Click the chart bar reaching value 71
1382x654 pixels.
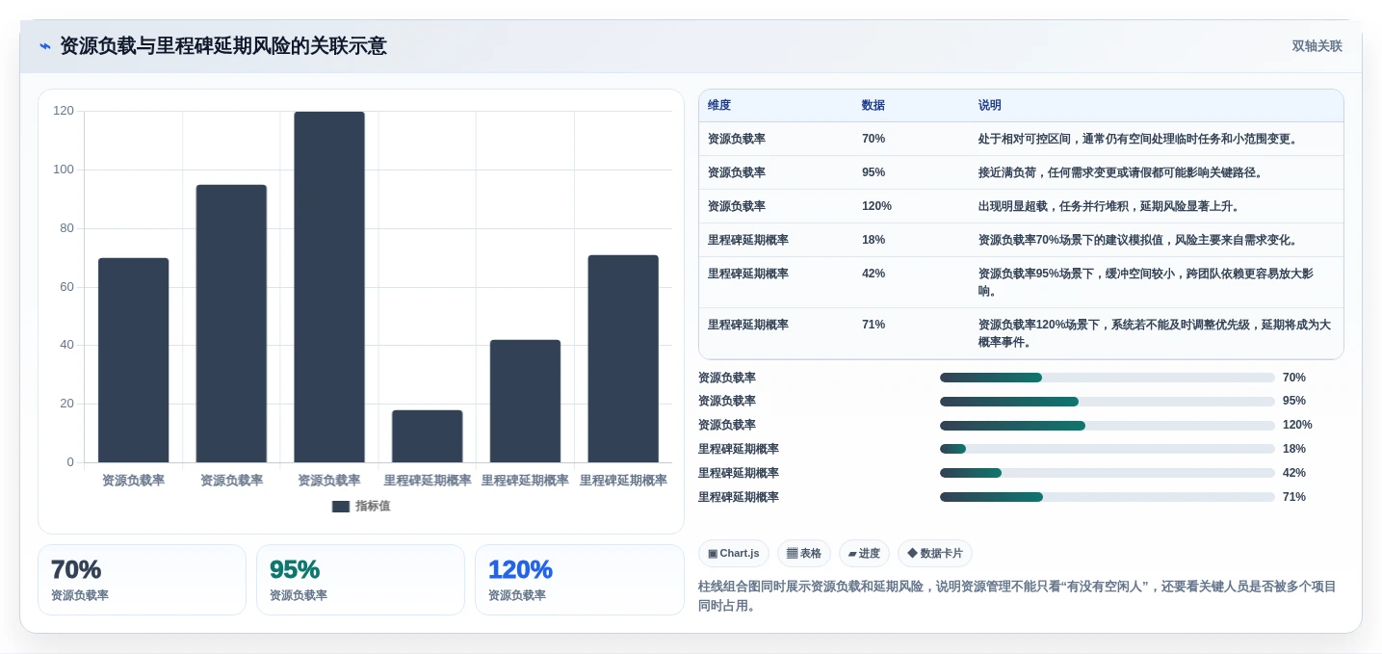pyautogui.click(x=623, y=358)
